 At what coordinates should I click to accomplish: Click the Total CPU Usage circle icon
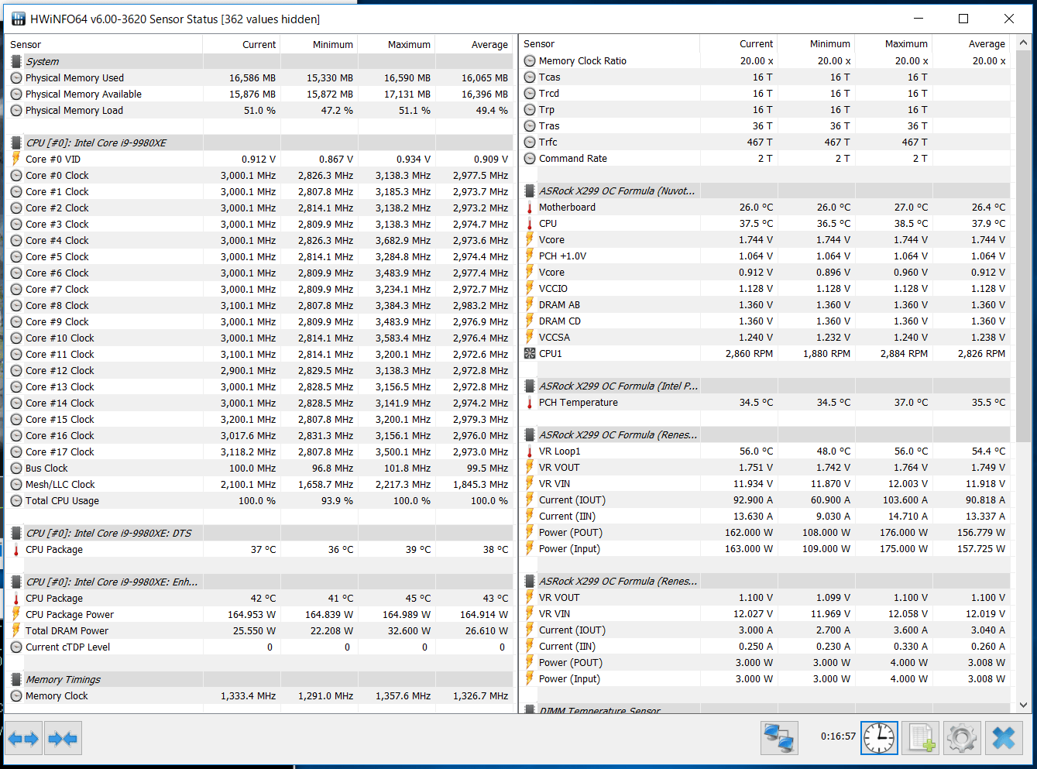point(16,500)
